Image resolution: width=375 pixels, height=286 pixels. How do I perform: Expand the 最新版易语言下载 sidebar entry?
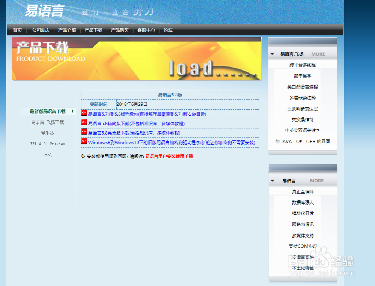pyautogui.click(x=48, y=111)
